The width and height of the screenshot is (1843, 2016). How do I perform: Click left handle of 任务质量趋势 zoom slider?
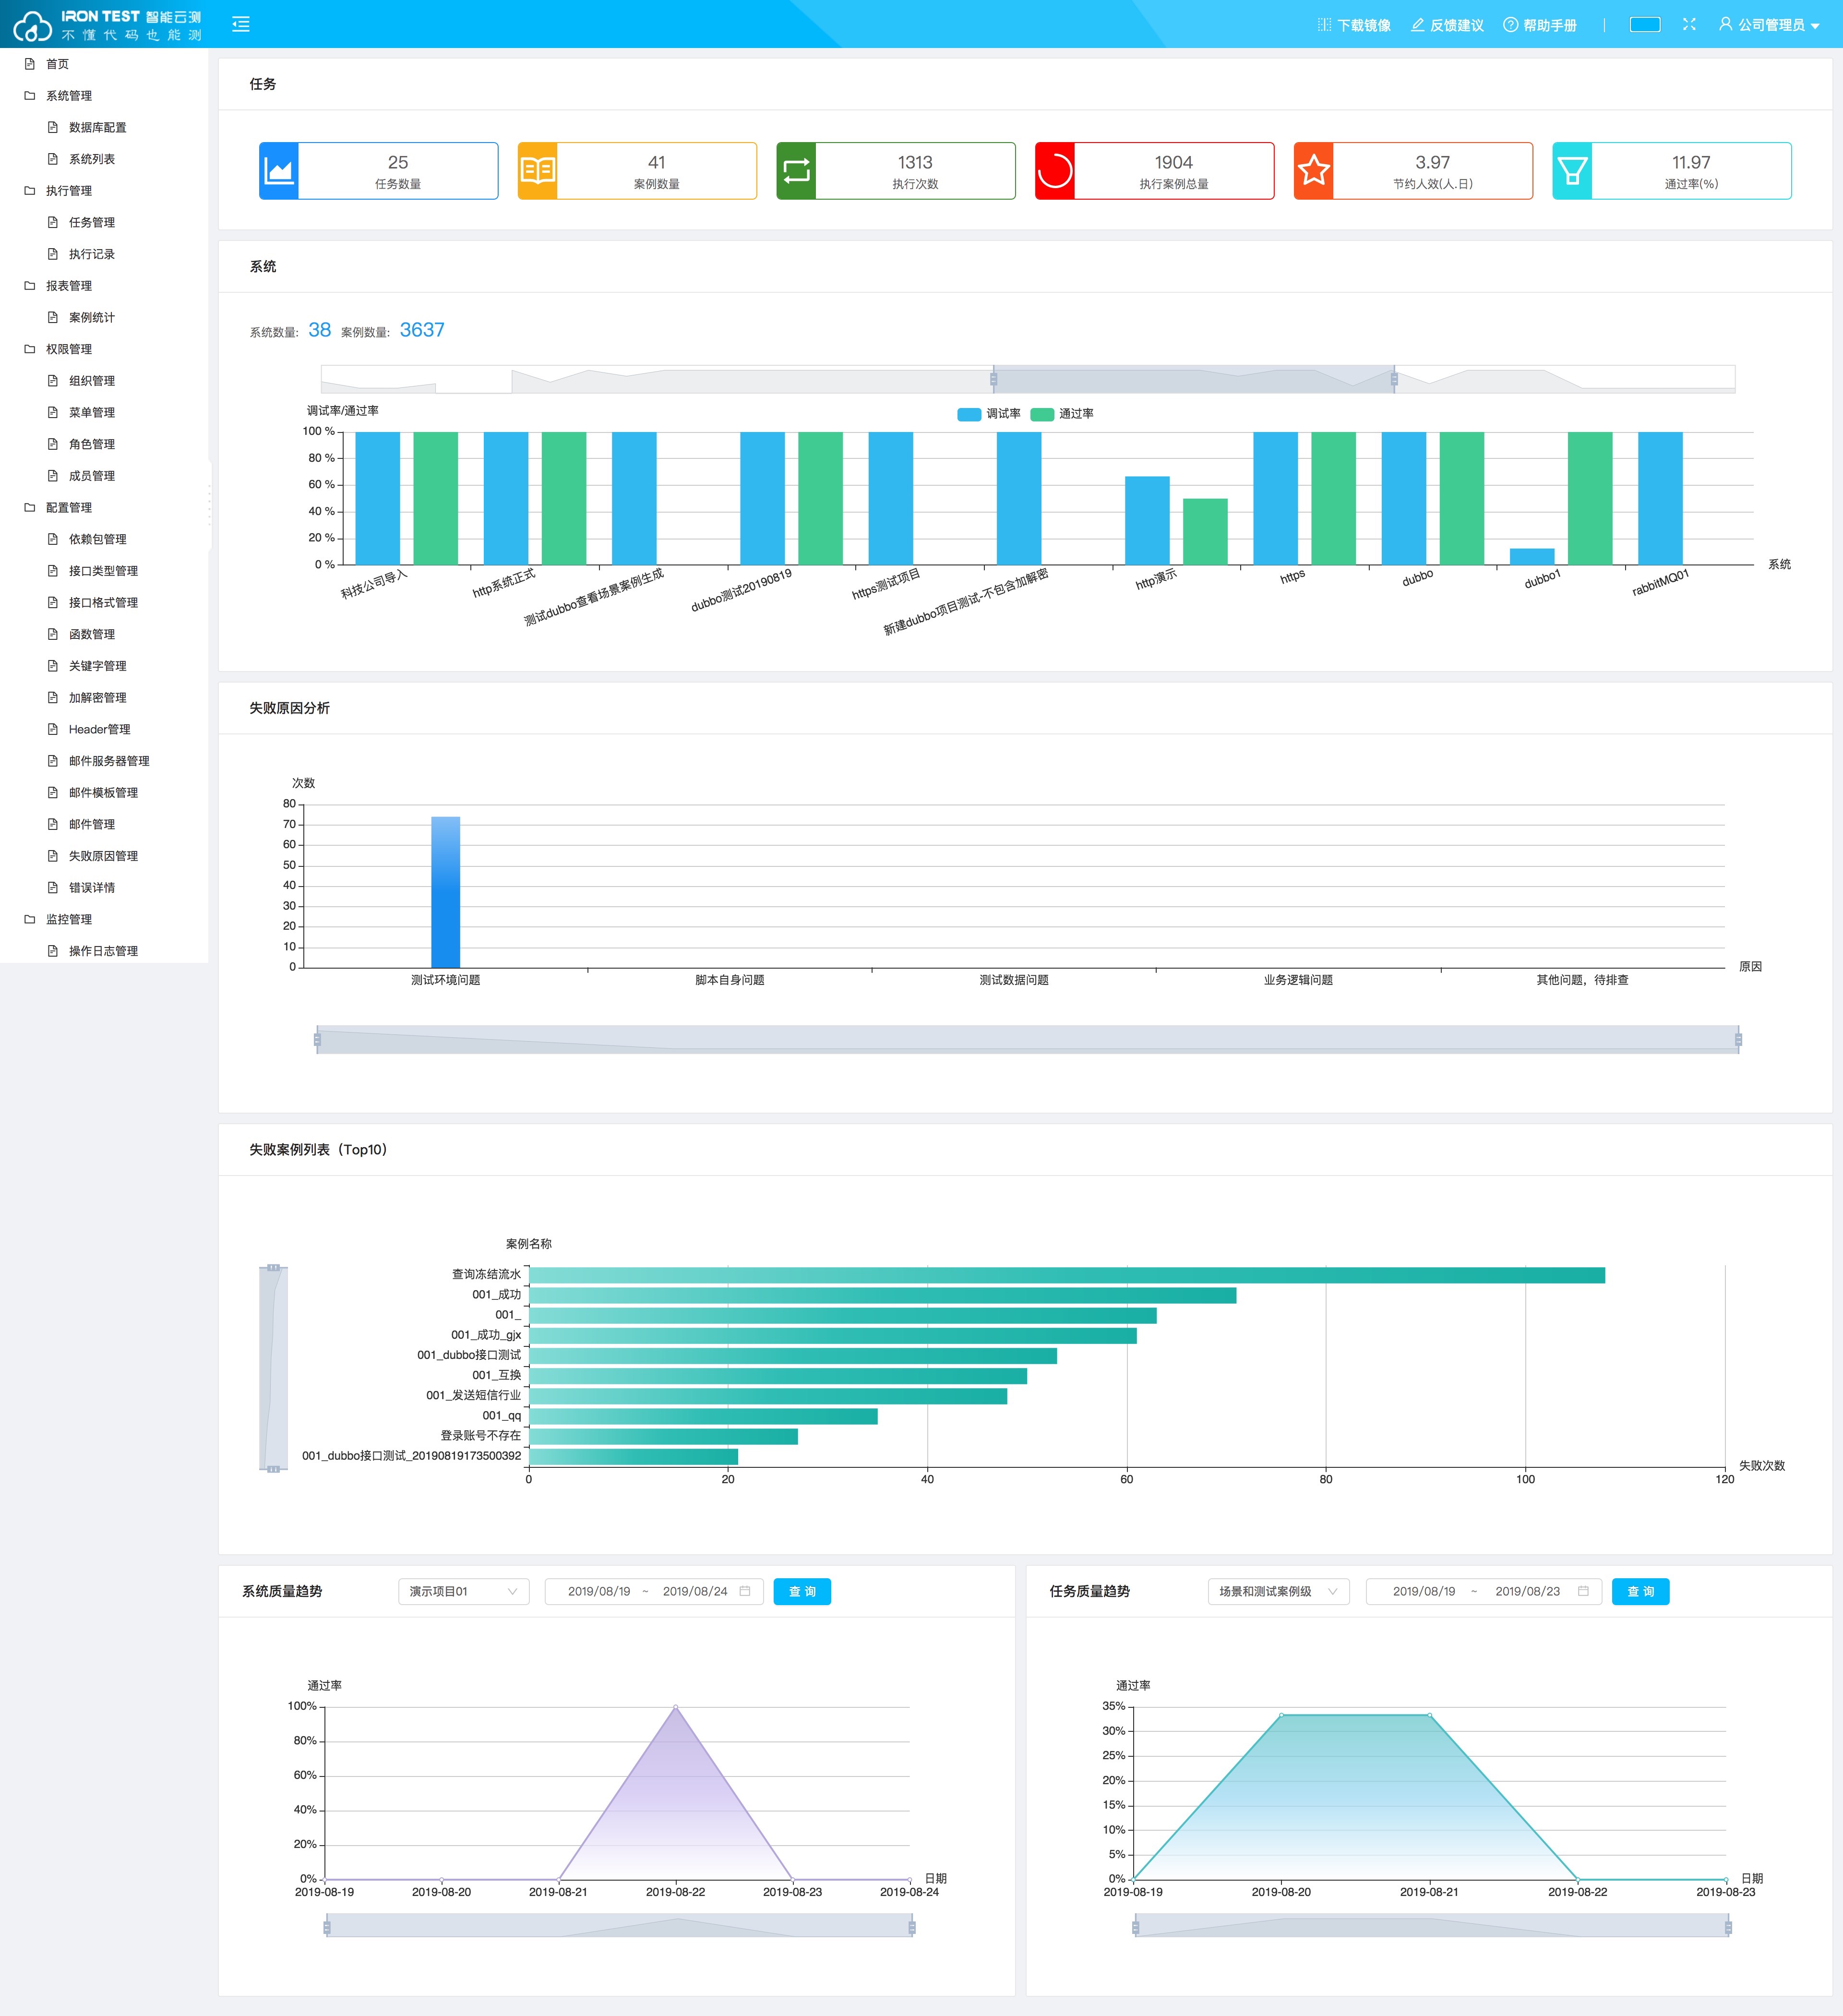[x=1135, y=1927]
